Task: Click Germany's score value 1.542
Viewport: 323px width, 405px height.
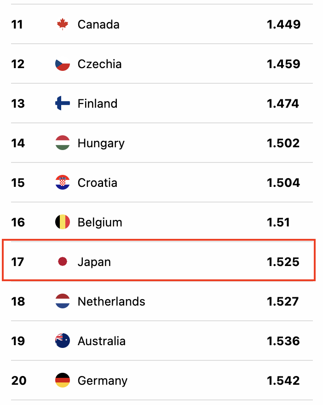Action: [x=283, y=381]
